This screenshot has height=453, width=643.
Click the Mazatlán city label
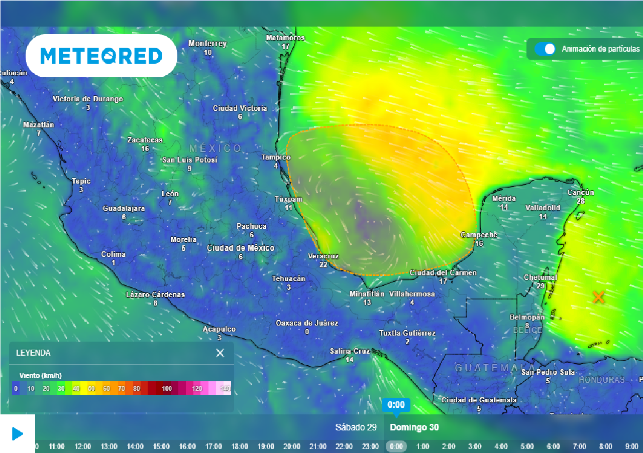[39, 125]
